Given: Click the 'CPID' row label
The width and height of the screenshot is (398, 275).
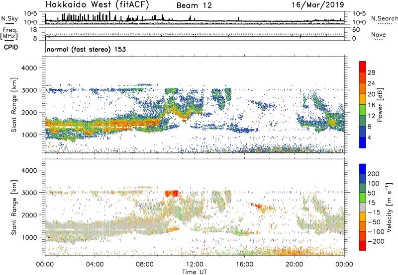Looking at the screenshot, I should (11, 47).
